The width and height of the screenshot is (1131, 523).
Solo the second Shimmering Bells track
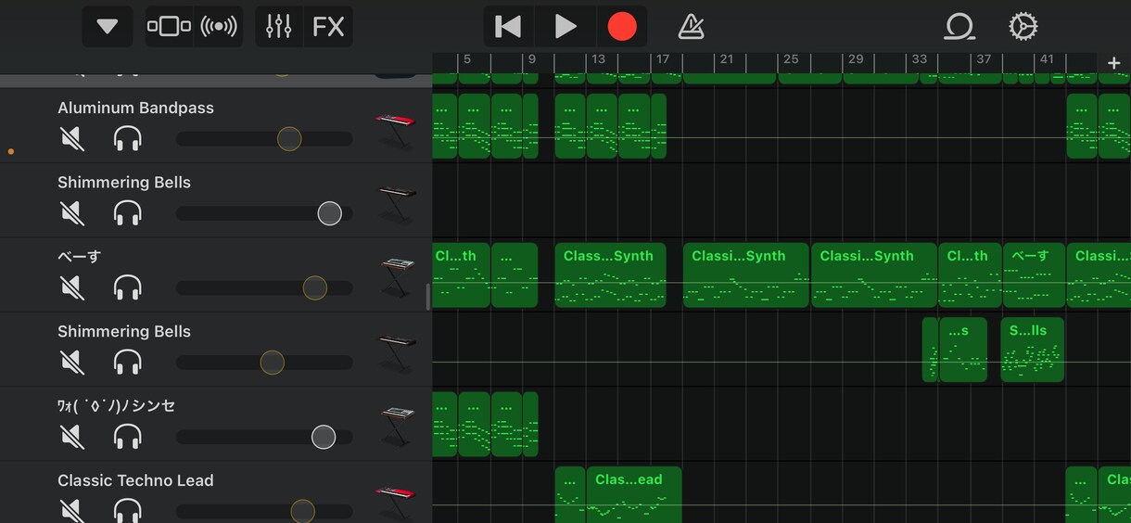(127, 362)
